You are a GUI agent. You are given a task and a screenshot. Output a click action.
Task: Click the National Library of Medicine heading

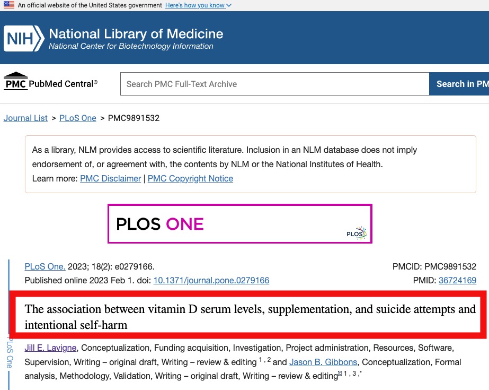pyautogui.click(x=136, y=34)
